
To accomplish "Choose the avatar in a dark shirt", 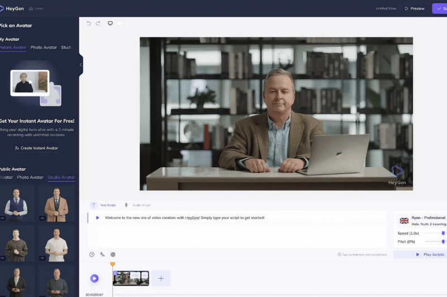I will click(56, 281).
